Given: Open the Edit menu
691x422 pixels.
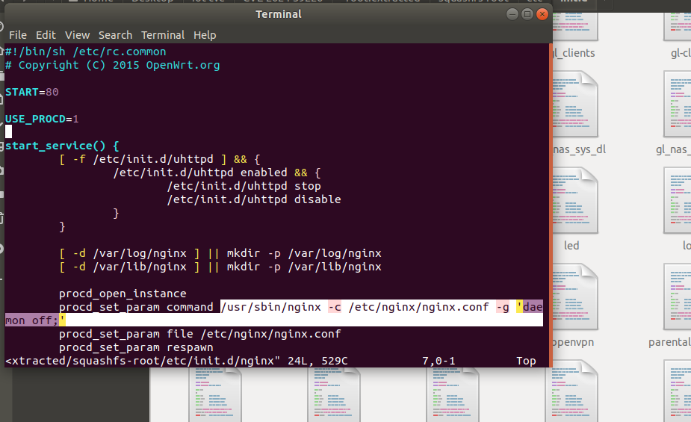Looking at the screenshot, I should pyautogui.click(x=46, y=35).
